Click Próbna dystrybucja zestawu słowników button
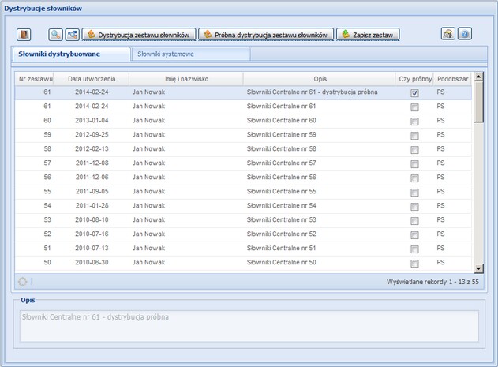498x367 pixels. click(266, 35)
